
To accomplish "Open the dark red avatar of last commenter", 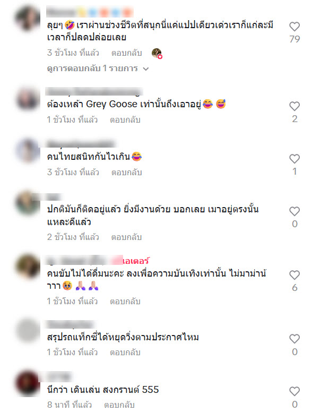I will coord(27,383).
